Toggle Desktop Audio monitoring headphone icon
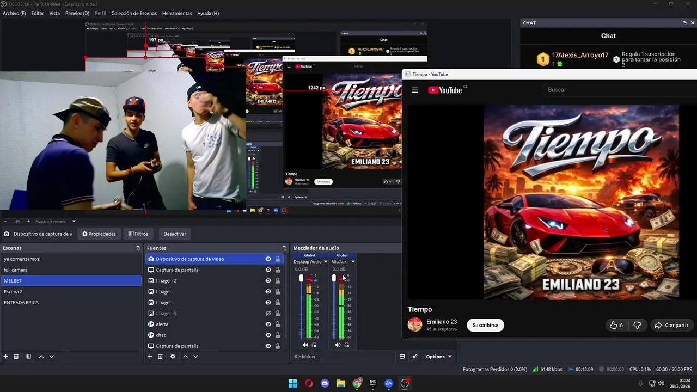 point(314,345)
